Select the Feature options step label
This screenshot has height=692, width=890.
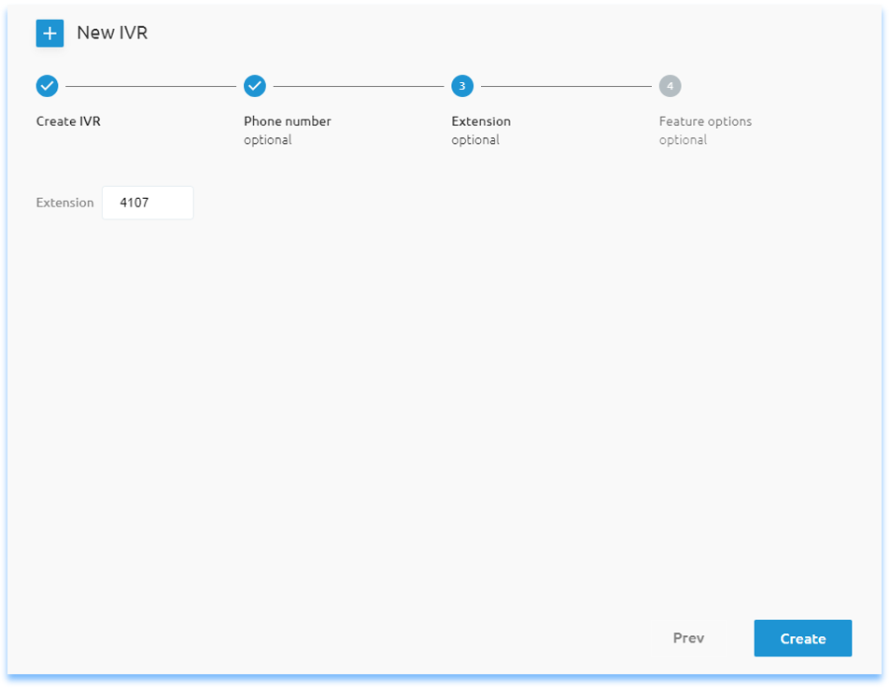705,121
